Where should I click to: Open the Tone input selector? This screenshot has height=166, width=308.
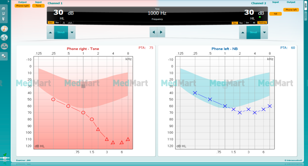[x=38, y=6]
